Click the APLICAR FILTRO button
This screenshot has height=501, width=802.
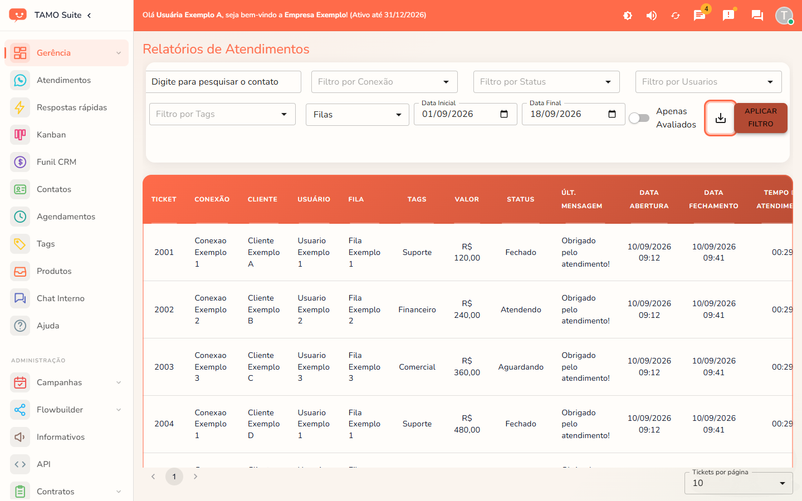761,118
